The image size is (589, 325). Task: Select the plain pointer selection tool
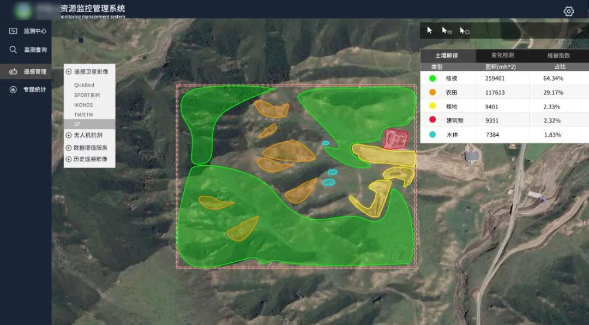430,31
